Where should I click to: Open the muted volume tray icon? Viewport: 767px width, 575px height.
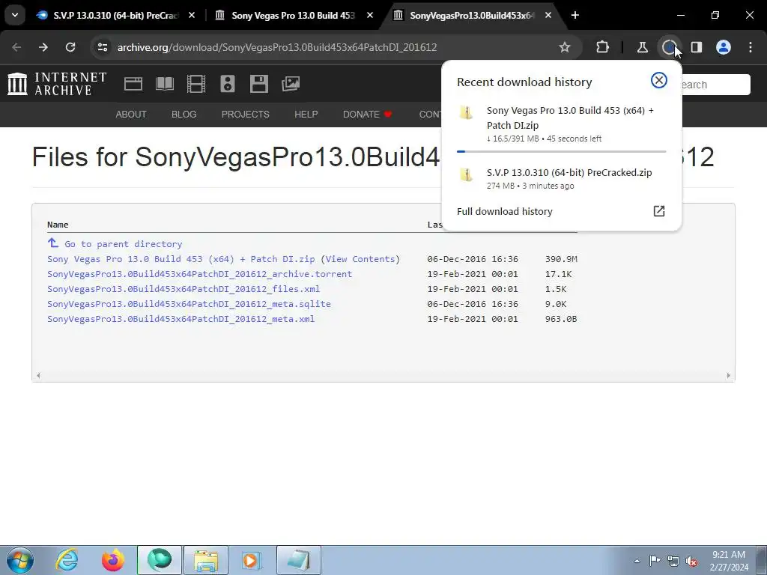pyautogui.click(x=691, y=561)
